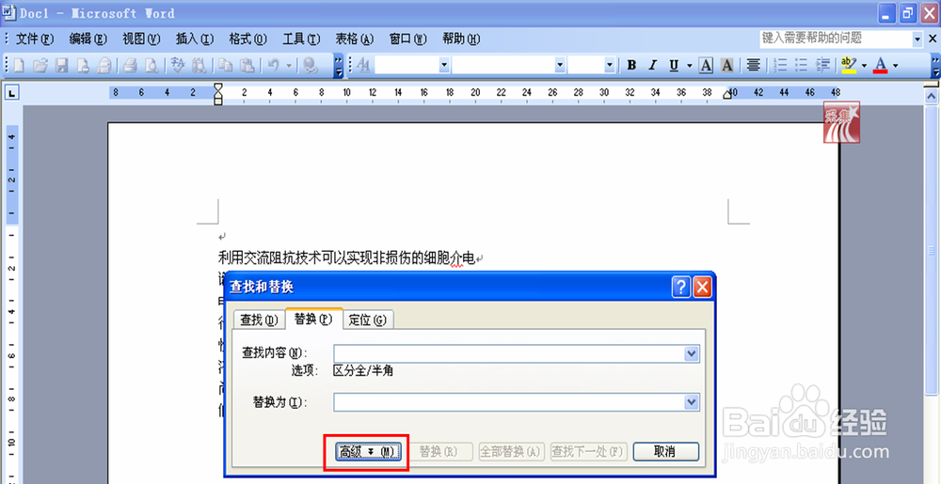Toggle Italic formatting button
The width and height of the screenshot is (941, 484).
(653, 65)
